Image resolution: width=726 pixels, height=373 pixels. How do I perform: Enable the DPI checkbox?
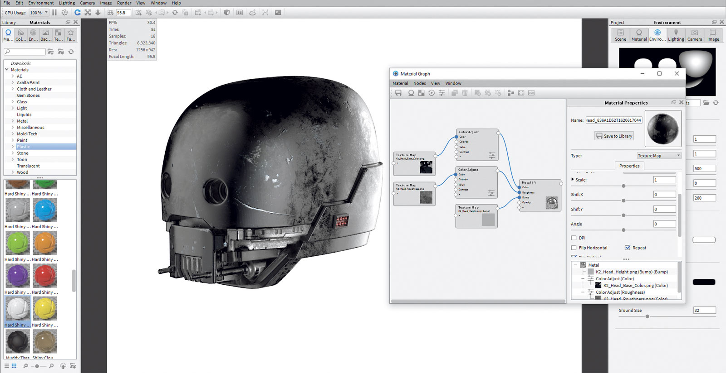click(x=574, y=238)
